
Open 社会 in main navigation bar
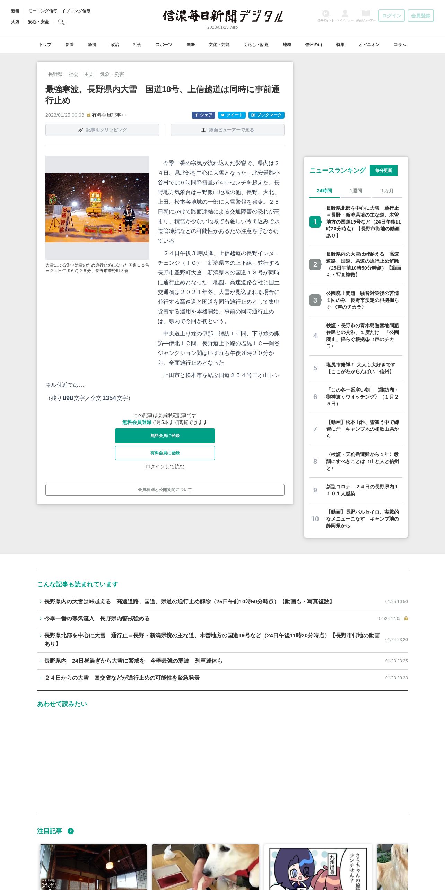[x=137, y=45]
